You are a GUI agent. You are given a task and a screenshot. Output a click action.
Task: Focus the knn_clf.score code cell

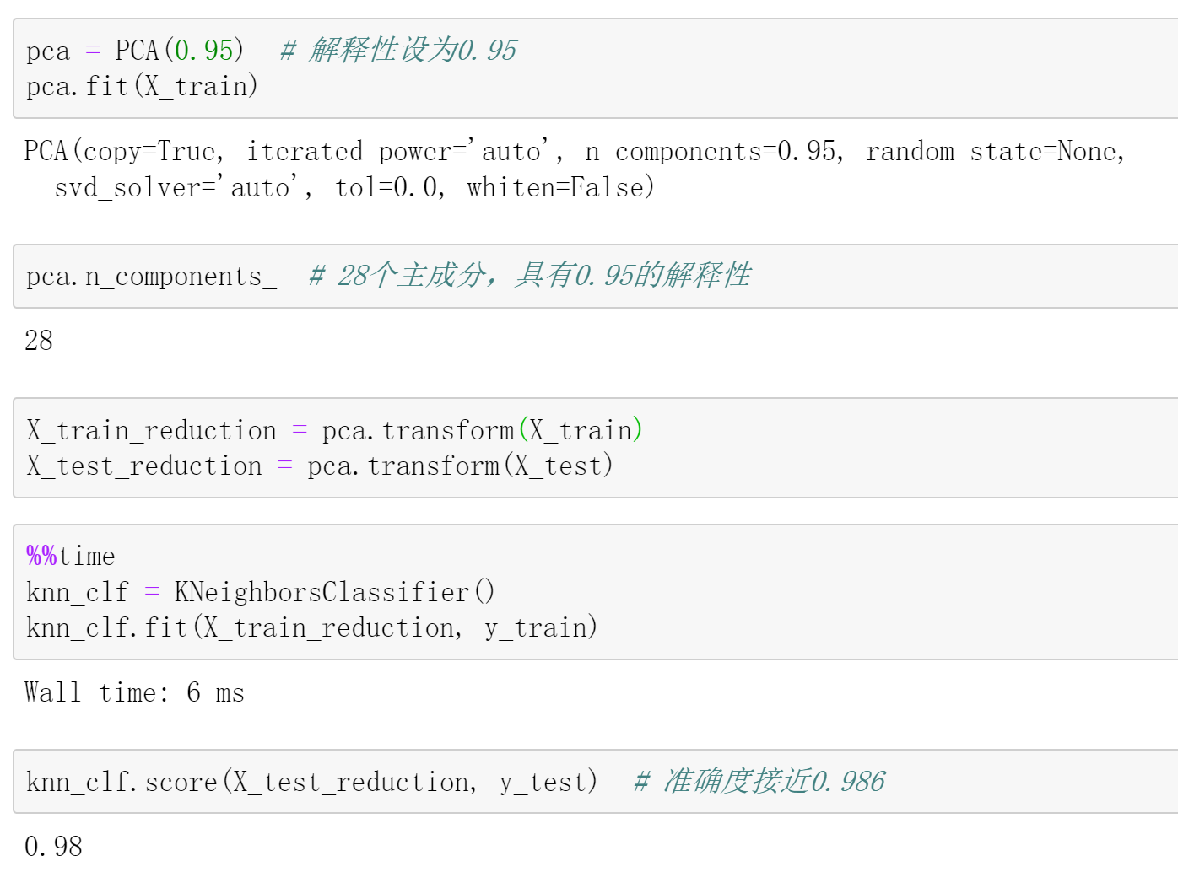(311, 782)
